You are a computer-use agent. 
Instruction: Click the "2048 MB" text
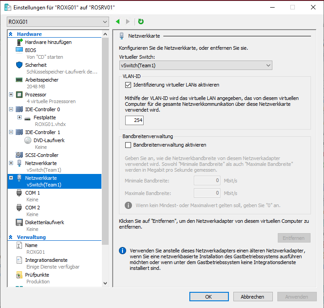(x=36, y=87)
